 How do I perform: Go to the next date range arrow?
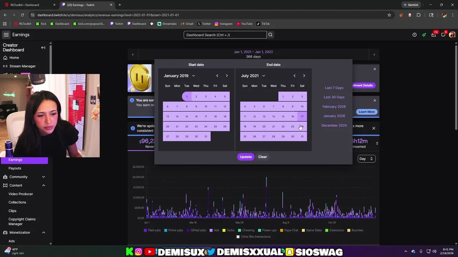[x=374, y=55]
